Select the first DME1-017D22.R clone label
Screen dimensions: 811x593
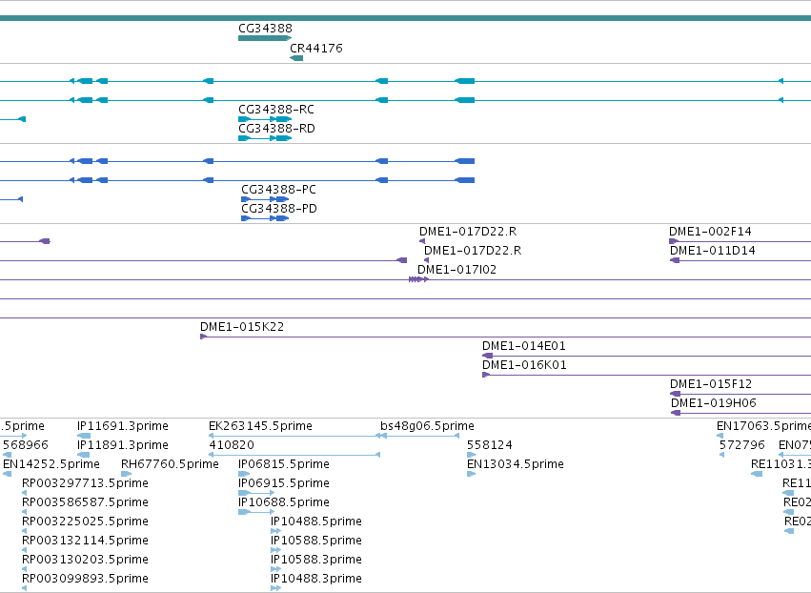(x=468, y=232)
